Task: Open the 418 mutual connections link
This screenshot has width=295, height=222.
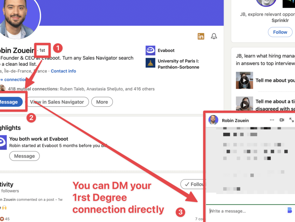Action: point(81,89)
